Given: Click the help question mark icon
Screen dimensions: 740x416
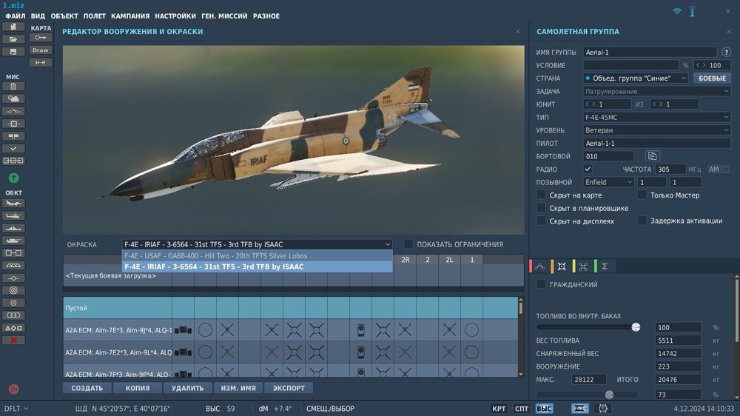Looking at the screenshot, I should 726,52.
